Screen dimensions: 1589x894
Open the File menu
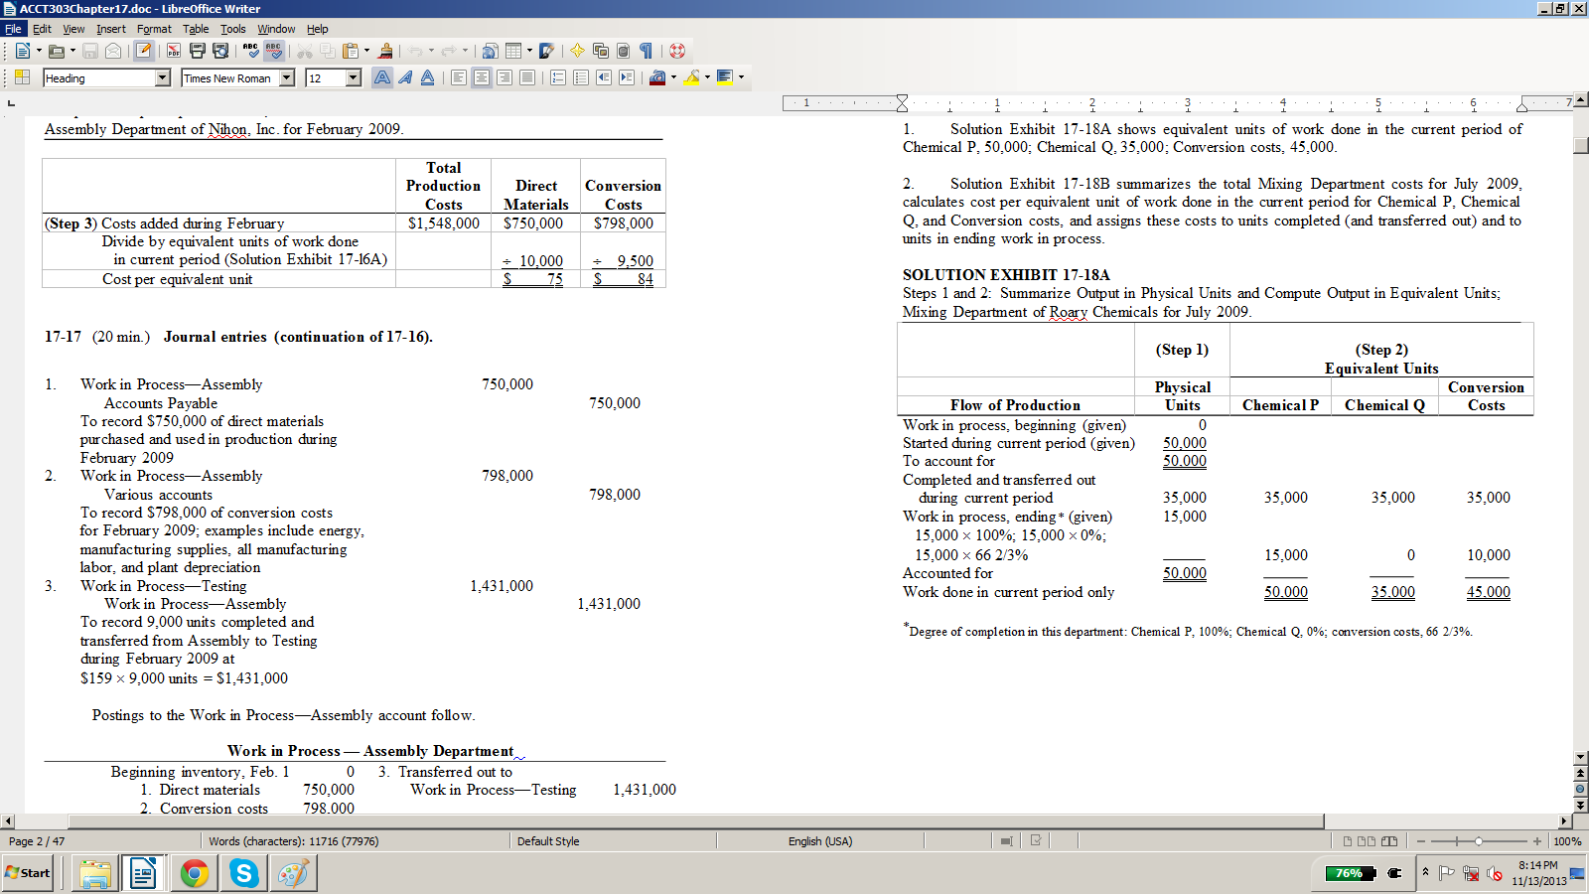13,29
